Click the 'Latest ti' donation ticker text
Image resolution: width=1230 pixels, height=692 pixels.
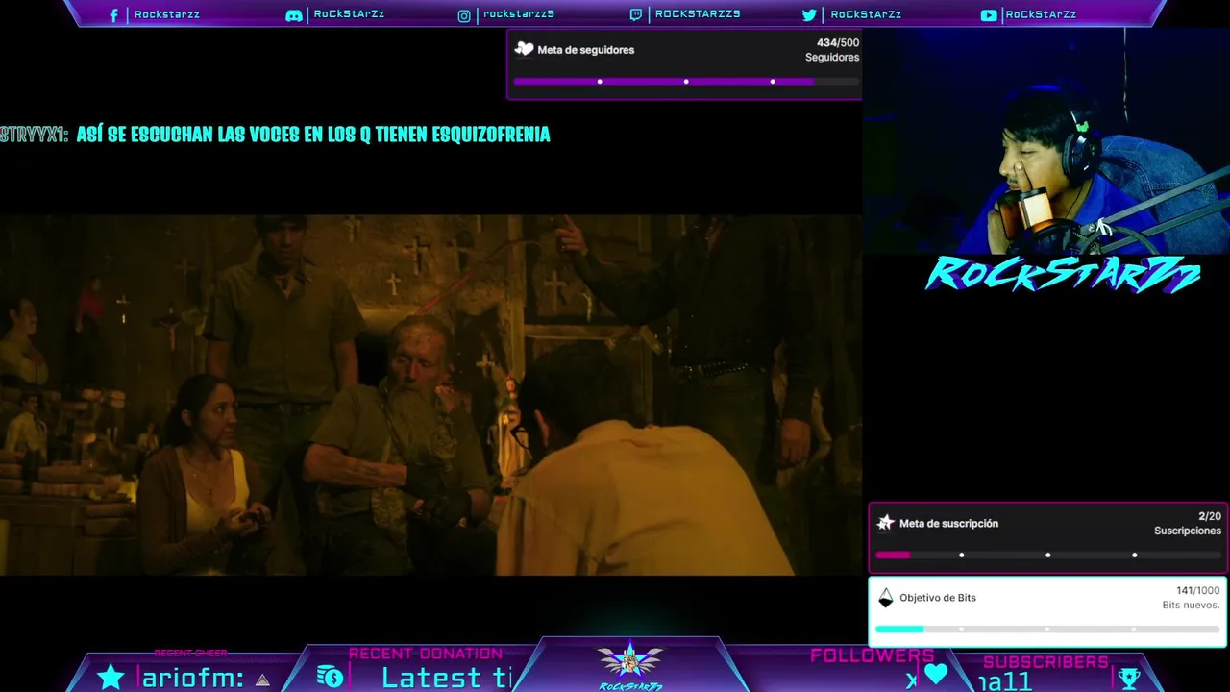click(x=447, y=678)
